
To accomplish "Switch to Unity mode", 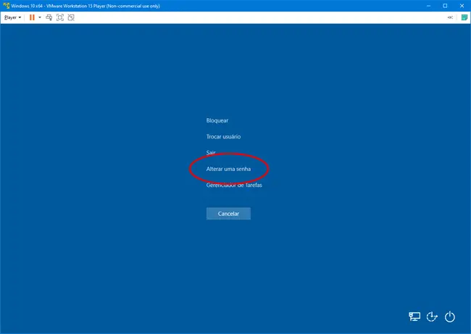I will (x=71, y=17).
